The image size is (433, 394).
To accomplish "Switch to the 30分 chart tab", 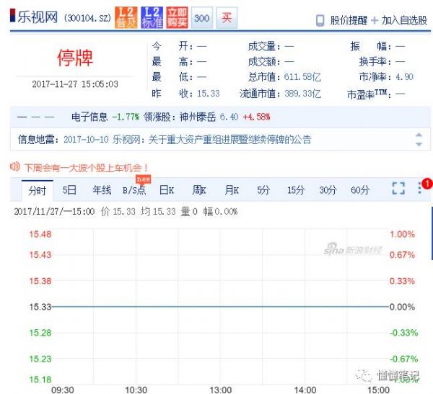I will 328,190.
